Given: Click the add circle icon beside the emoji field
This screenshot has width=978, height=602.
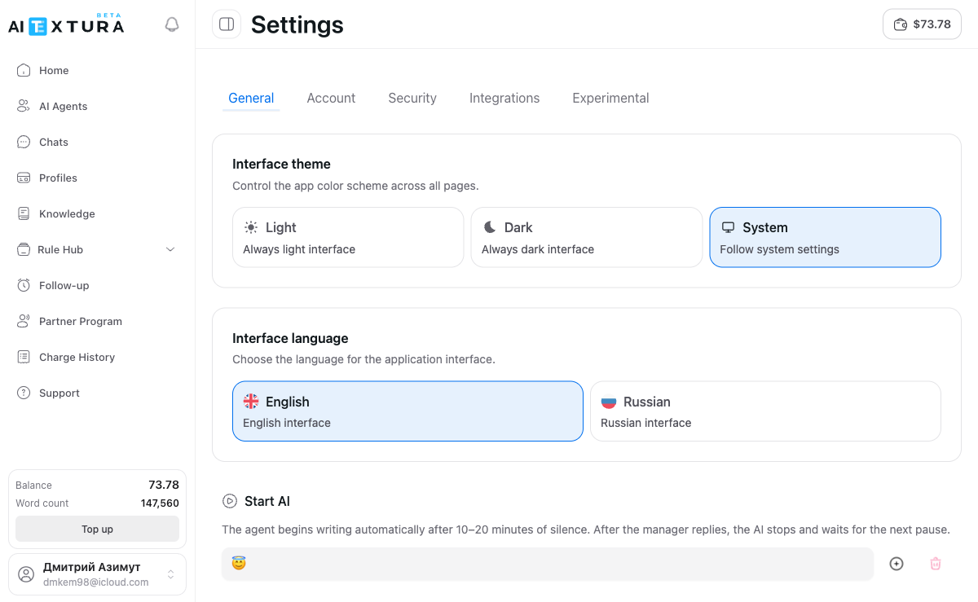Looking at the screenshot, I should point(896,564).
